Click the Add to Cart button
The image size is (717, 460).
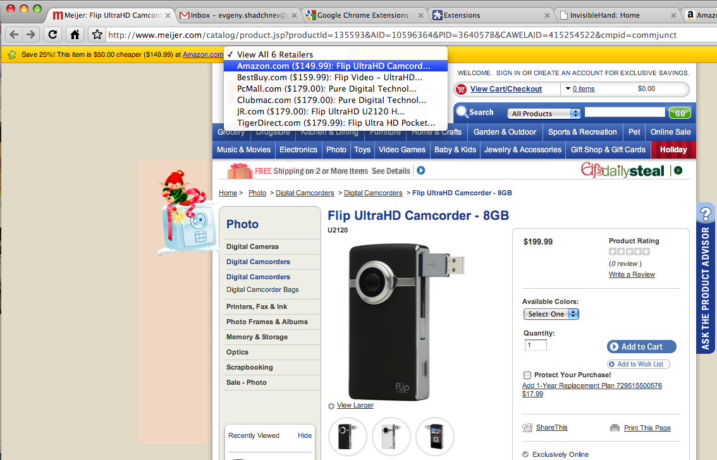(x=642, y=347)
